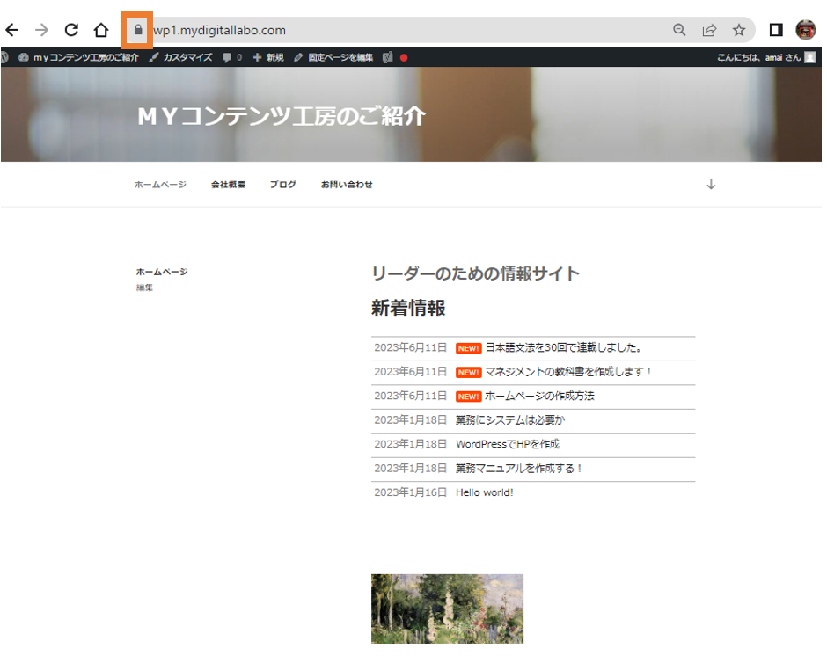Click the padlock site security icon
This screenshot has height=656, width=827.
[x=137, y=30]
